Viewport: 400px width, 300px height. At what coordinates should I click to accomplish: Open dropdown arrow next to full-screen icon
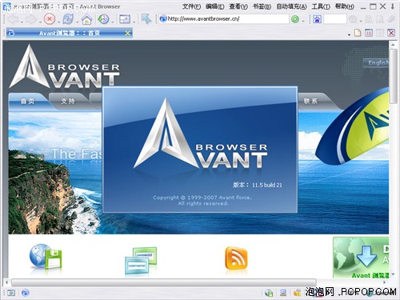coord(134,22)
